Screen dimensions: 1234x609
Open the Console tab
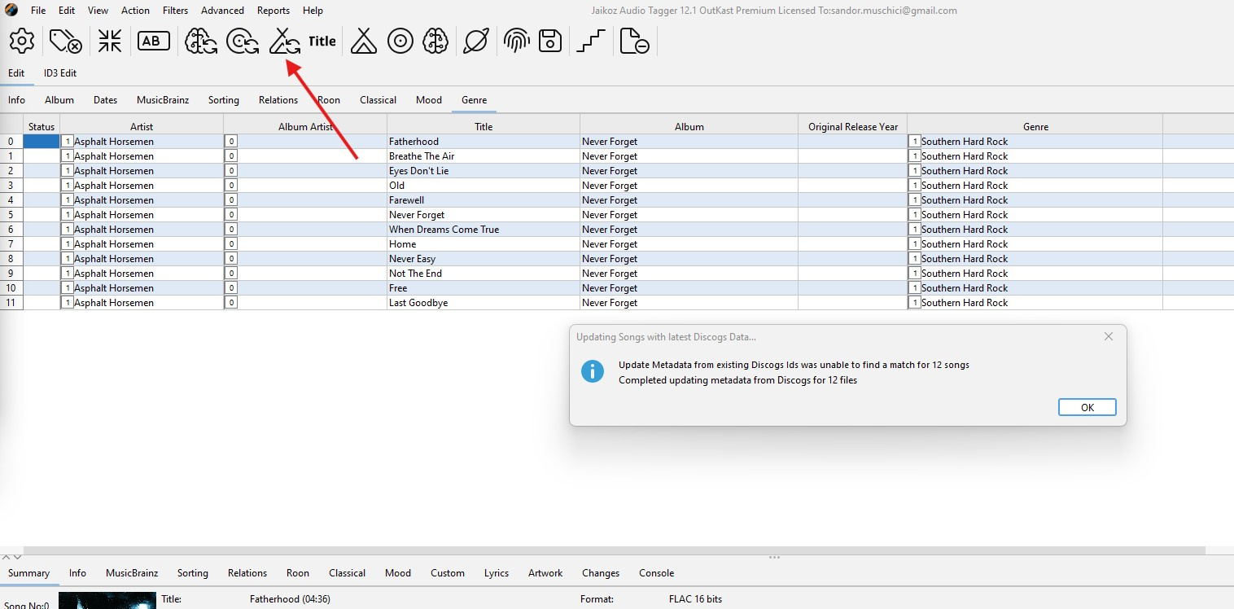click(x=656, y=573)
